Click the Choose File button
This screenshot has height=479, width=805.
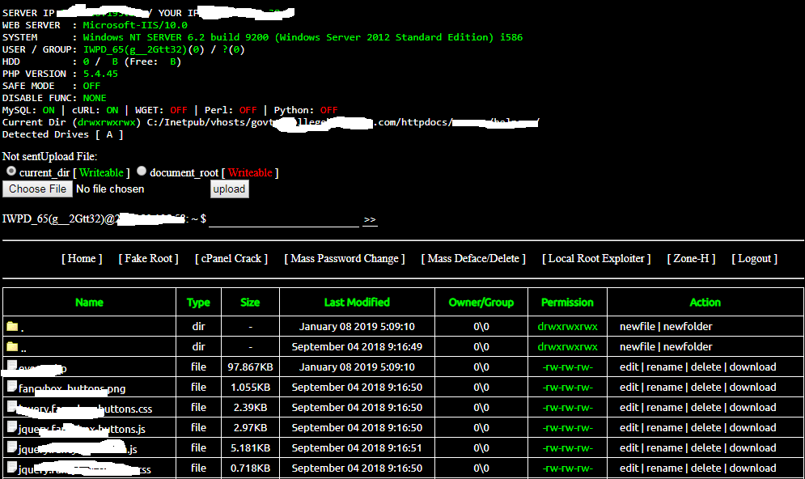click(x=36, y=189)
